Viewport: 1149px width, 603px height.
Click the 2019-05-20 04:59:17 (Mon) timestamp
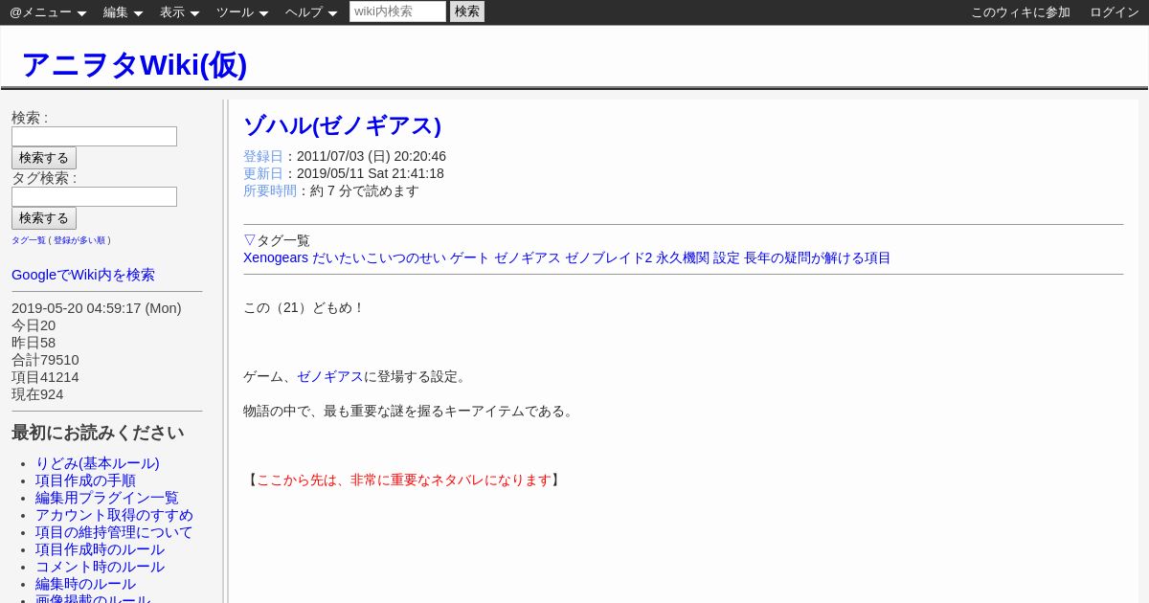coord(97,308)
